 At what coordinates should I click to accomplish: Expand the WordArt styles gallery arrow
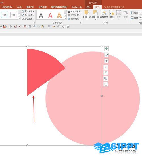tap(65, 18)
